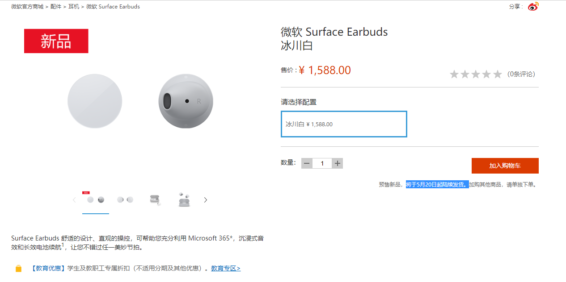566x282 pixels.
Task: Navigate to 耳机 breadcrumb category
Action: tap(74, 7)
